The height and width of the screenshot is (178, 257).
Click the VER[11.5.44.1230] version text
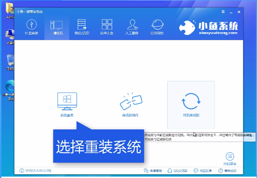coord(38,171)
